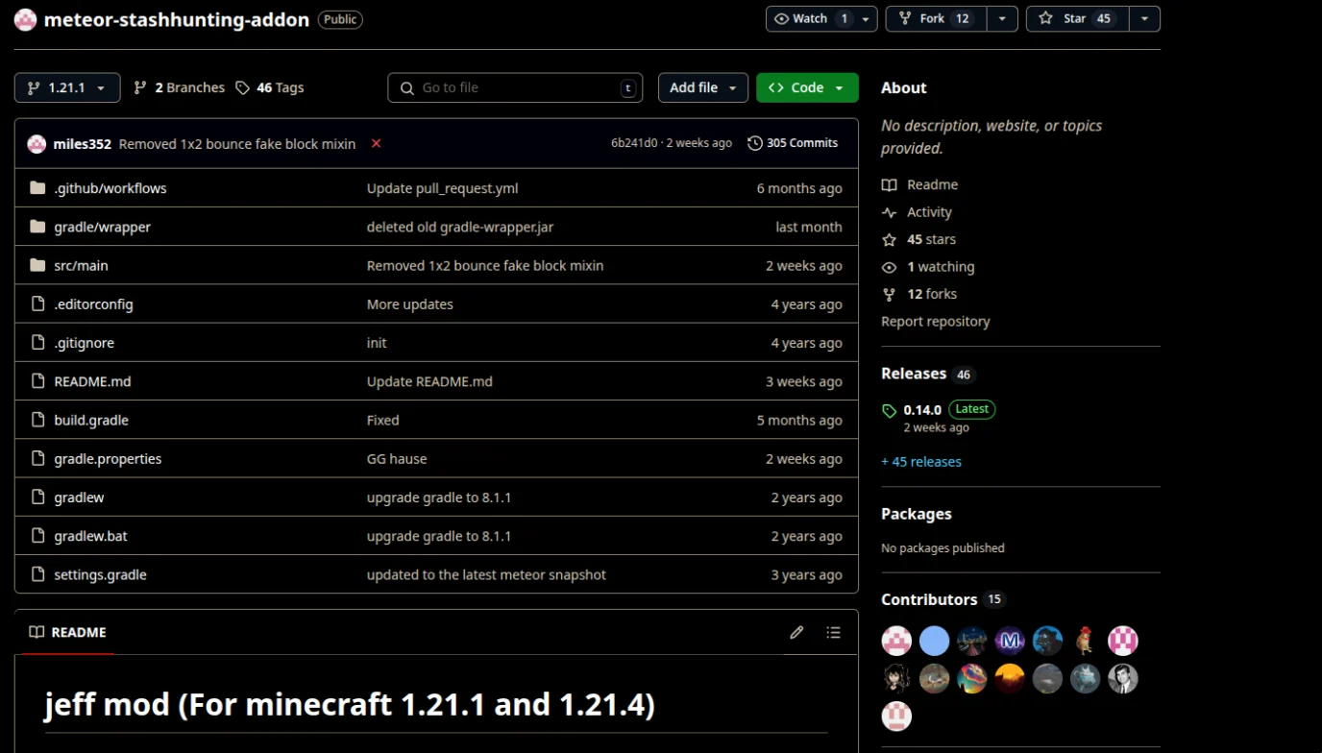
Task: Open the .github/workflows folder icon
Action: point(37,188)
